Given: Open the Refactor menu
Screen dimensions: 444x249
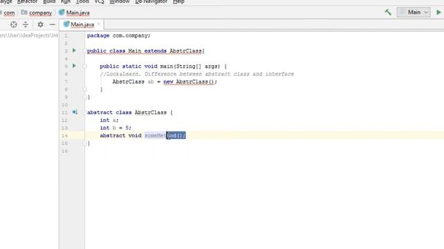Looking at the screenshot, I should (27, 1).
